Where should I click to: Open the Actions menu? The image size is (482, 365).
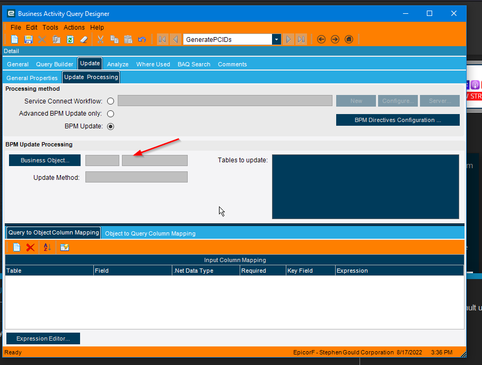coord(74,28)
